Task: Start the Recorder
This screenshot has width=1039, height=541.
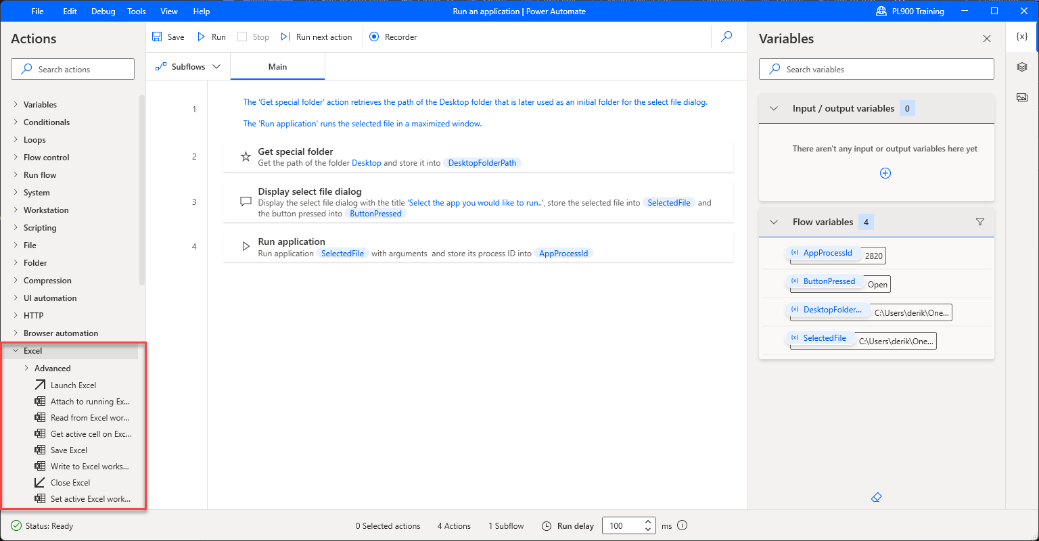Action: click(394, 37)
